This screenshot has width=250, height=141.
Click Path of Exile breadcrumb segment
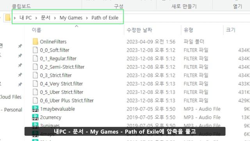click(105, 18)
